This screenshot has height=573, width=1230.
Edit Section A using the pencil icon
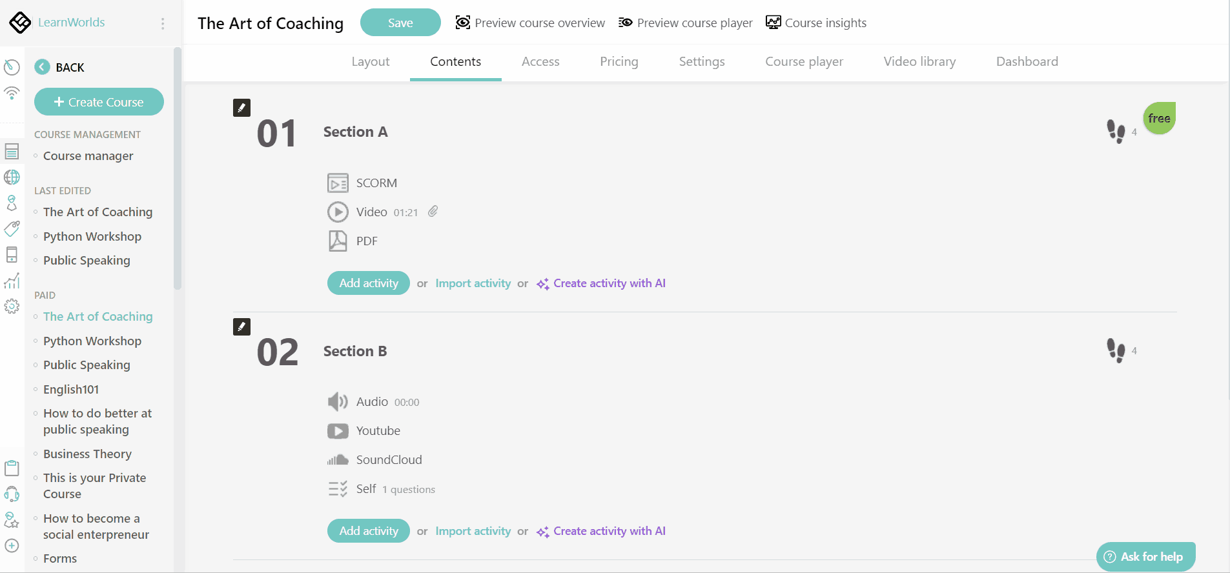241,107
